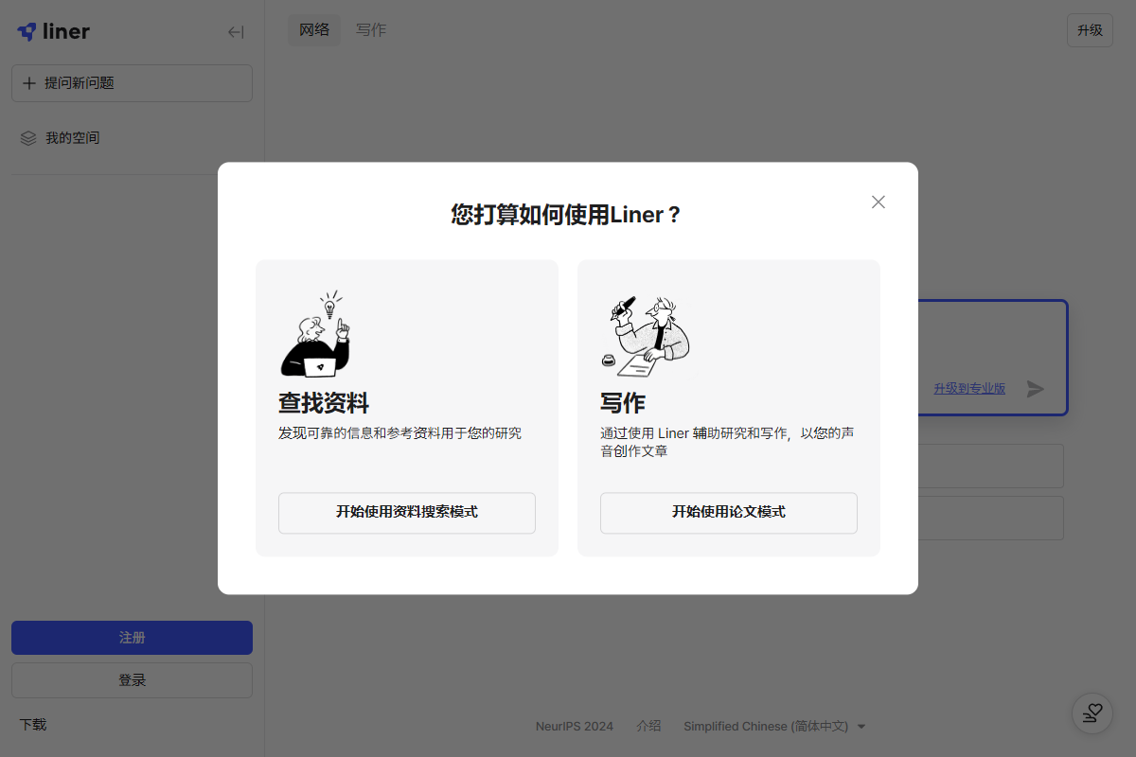
Task: Click the lightbulb researcher illustration
Action: point(316,334)
